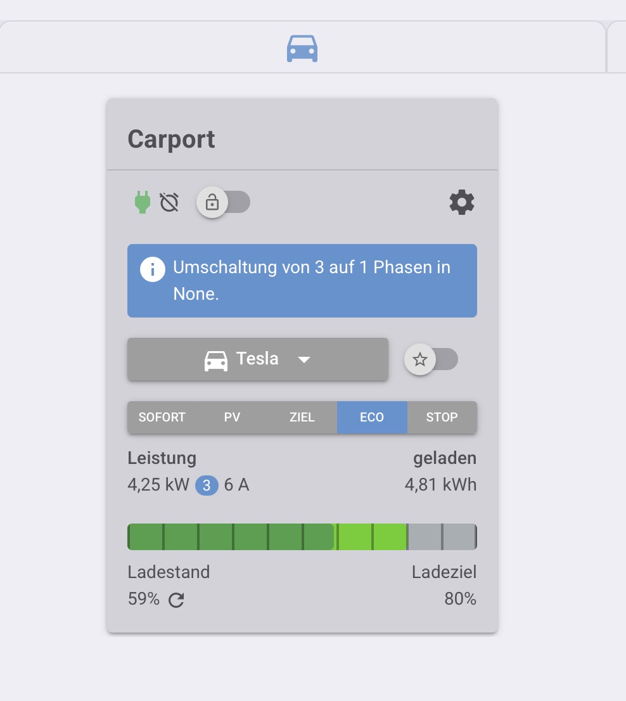
Task: Open Carport settings gear icon
Action: point(462,202)
